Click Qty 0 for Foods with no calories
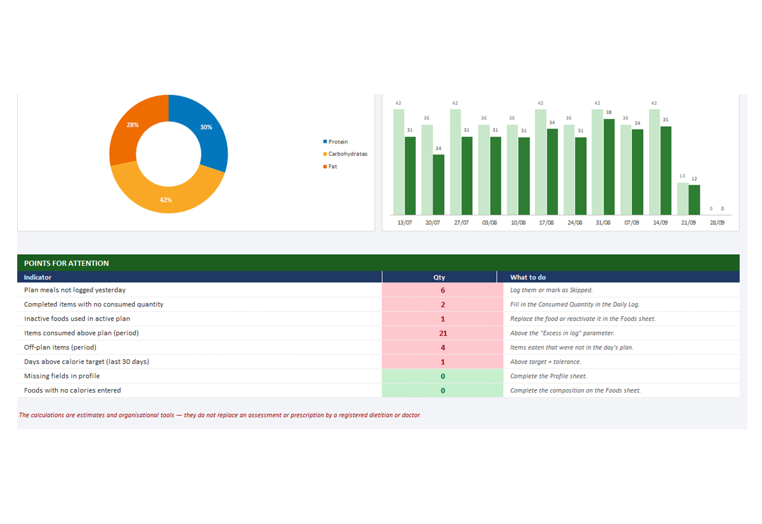This screenshot has height=524, width=762. pyautogui.click(x=442, y=391)
